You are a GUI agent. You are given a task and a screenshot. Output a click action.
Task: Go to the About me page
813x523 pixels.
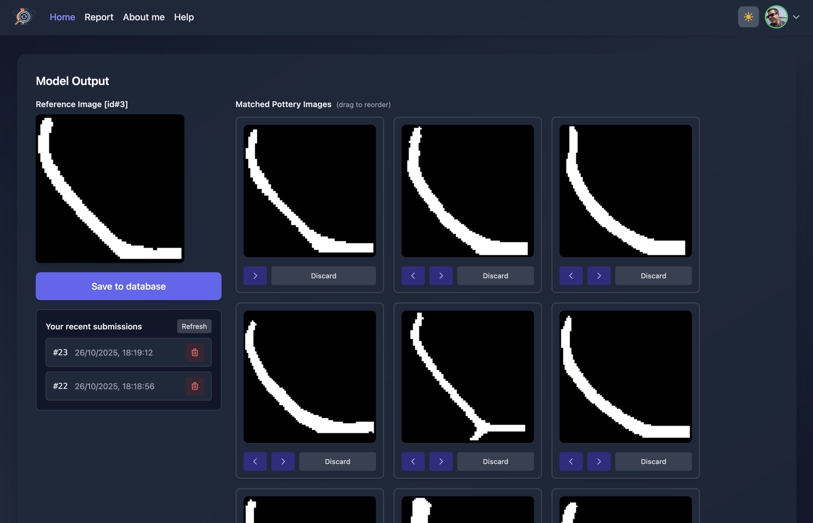(x=143, y=17)
